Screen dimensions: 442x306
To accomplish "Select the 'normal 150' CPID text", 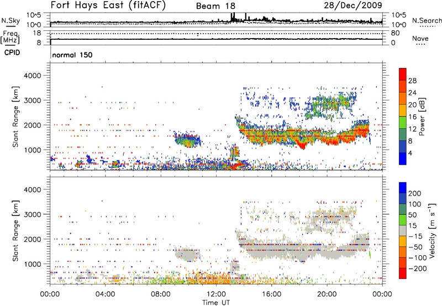I will click(72, 55).
